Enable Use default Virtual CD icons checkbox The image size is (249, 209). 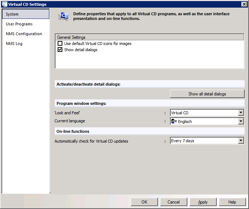point(60,44)
